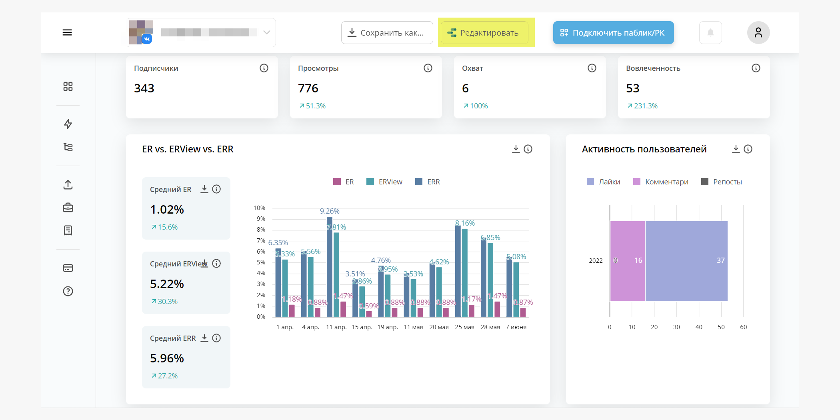Show info for Подписчики card
840x420 pixels.
(x=264, y=68)
